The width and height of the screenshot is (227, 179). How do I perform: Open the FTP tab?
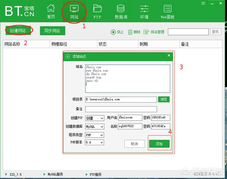click(x=97, y=12)
